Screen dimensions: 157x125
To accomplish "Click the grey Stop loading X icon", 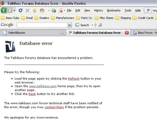I will (x=27, y=10).
